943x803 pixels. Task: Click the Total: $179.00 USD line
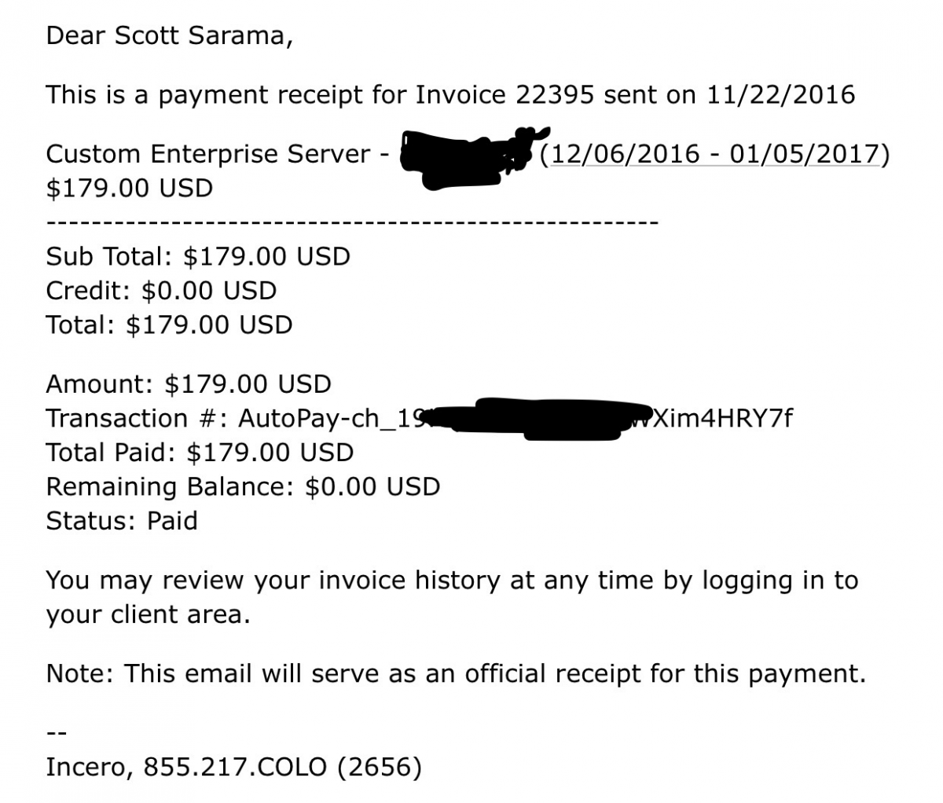[169, 325]
